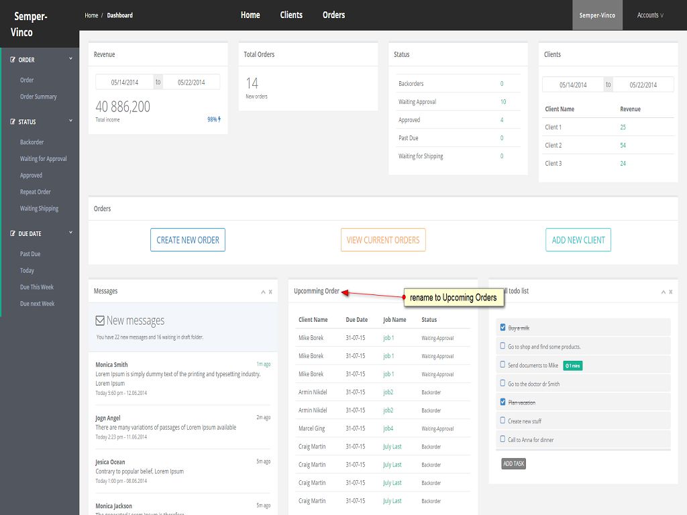Click the lightning bolt icon beside 98%
The image size is (687, 515).
click(219, 119)
